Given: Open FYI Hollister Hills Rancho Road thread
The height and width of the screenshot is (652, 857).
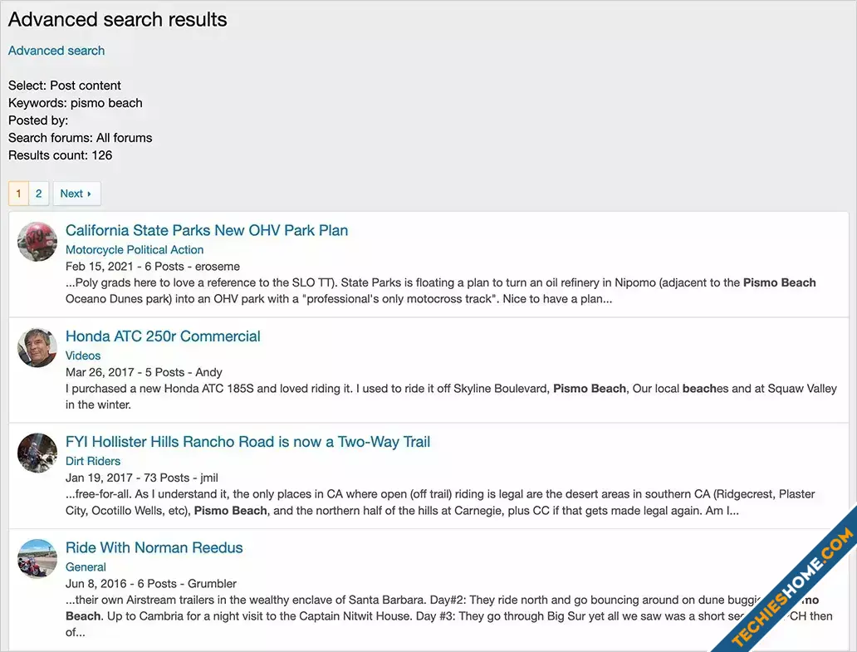Looking at the screenshot, I should (247, 442).
